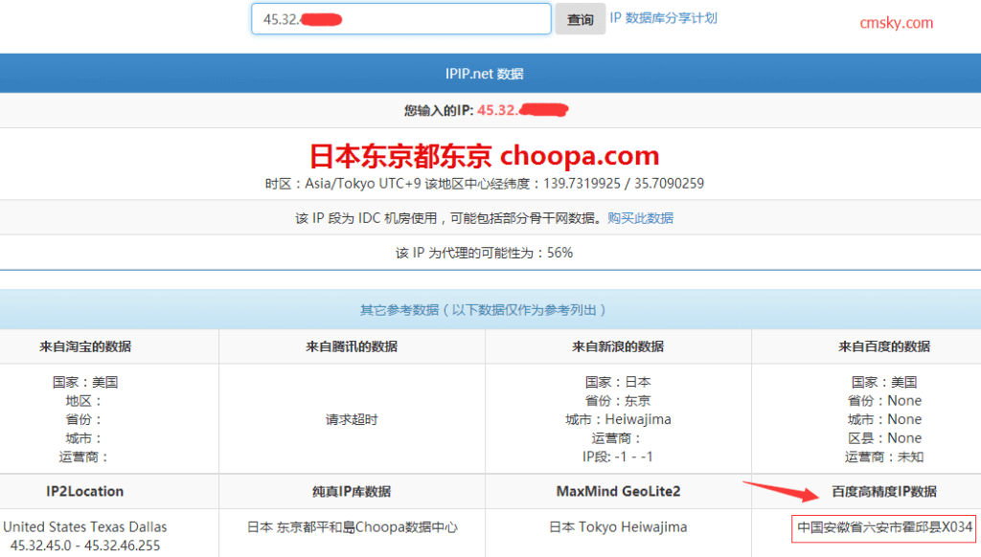The image size is (981, 557).
Task: Click the IP address input field
Action: coord(401,19)
